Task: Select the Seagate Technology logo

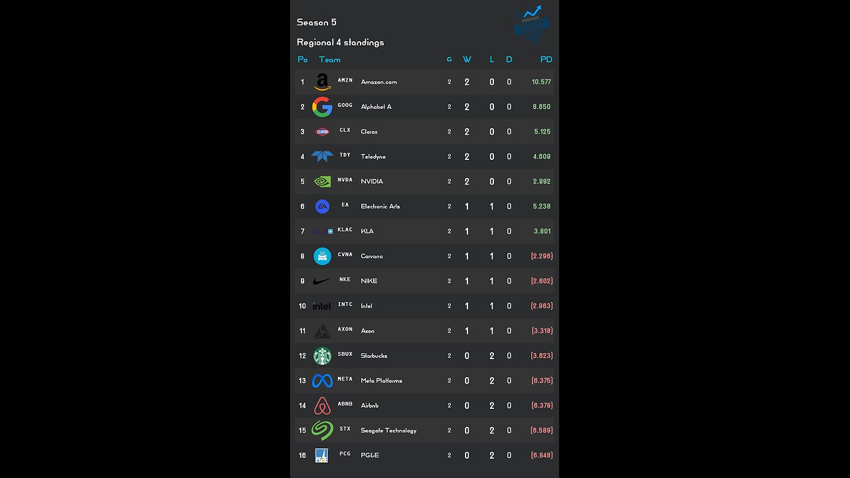Action: [322, 430]
